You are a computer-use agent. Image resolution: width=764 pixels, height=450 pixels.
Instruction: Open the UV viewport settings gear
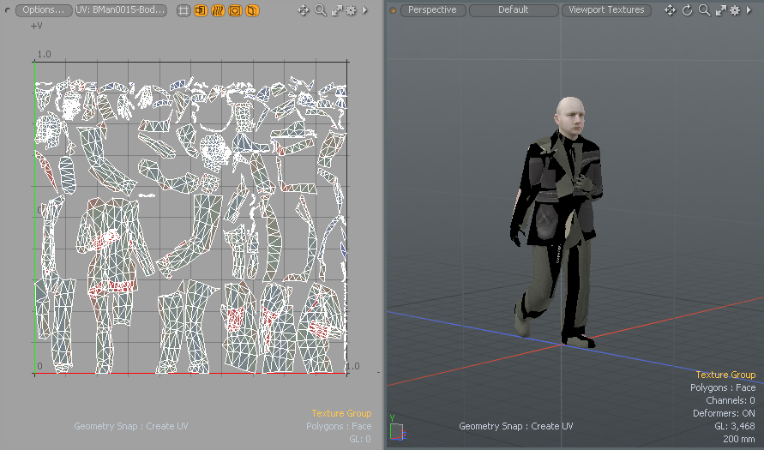[351, 10]
